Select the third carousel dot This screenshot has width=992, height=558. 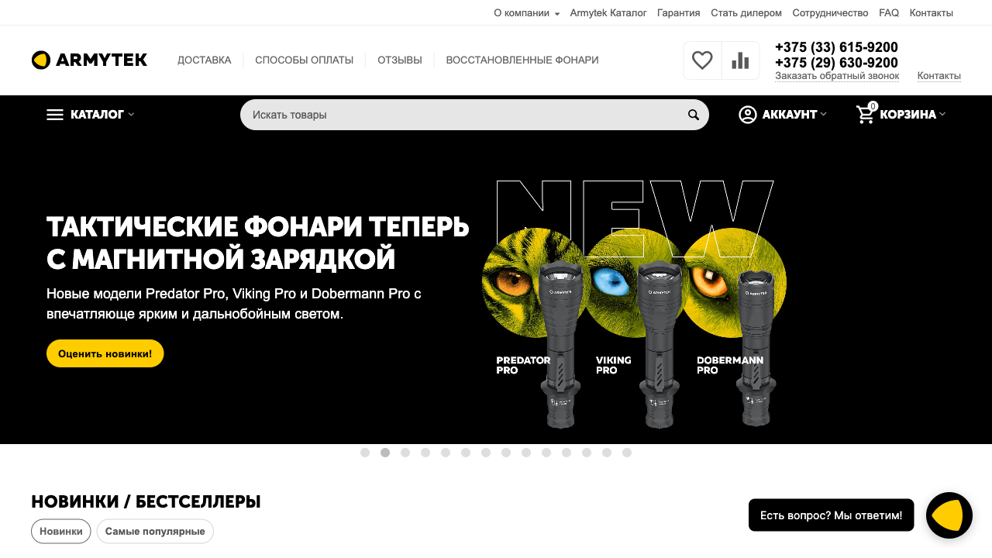click(405, 453)
